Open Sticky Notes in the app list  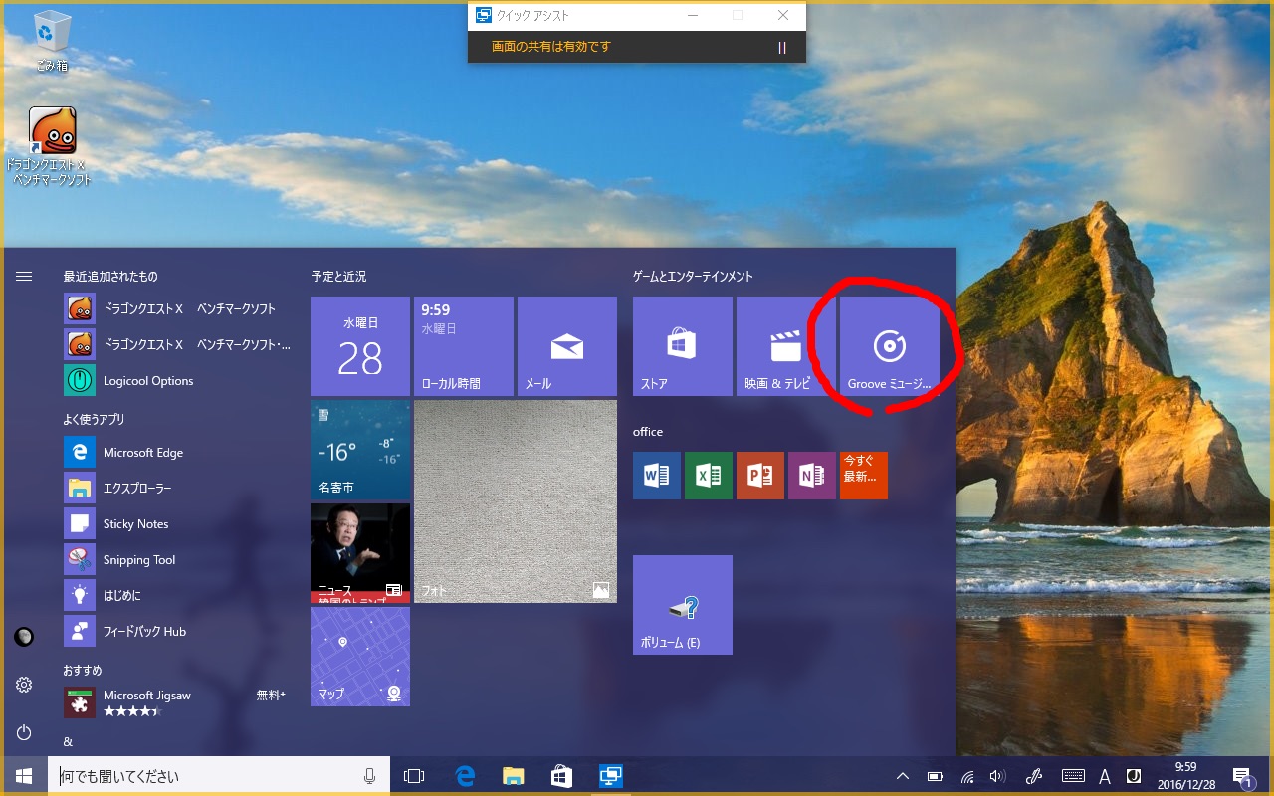[x=179, y=524]
